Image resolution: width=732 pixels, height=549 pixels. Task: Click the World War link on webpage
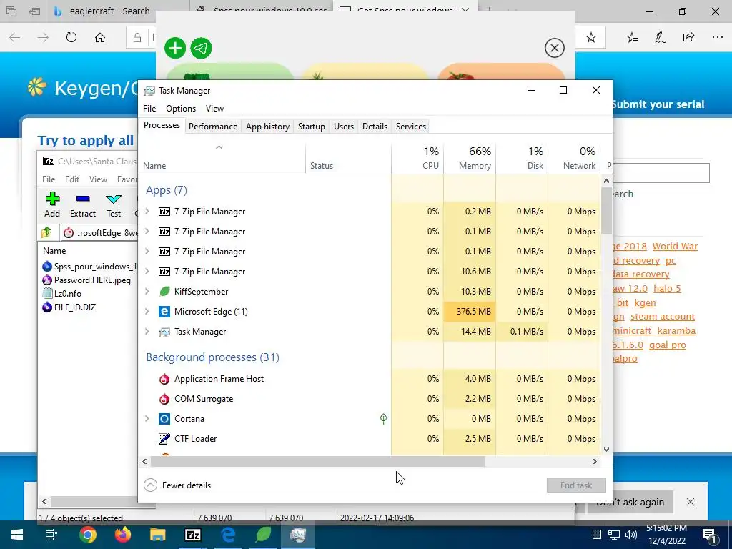pos(675,247)
